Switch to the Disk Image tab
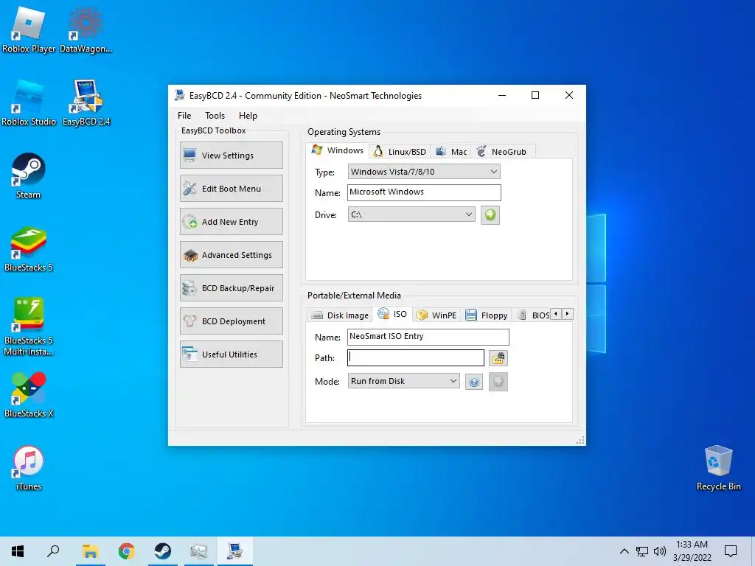Image resolution: width=755 pixels, height=566 pixels. [x=339, y=315]
